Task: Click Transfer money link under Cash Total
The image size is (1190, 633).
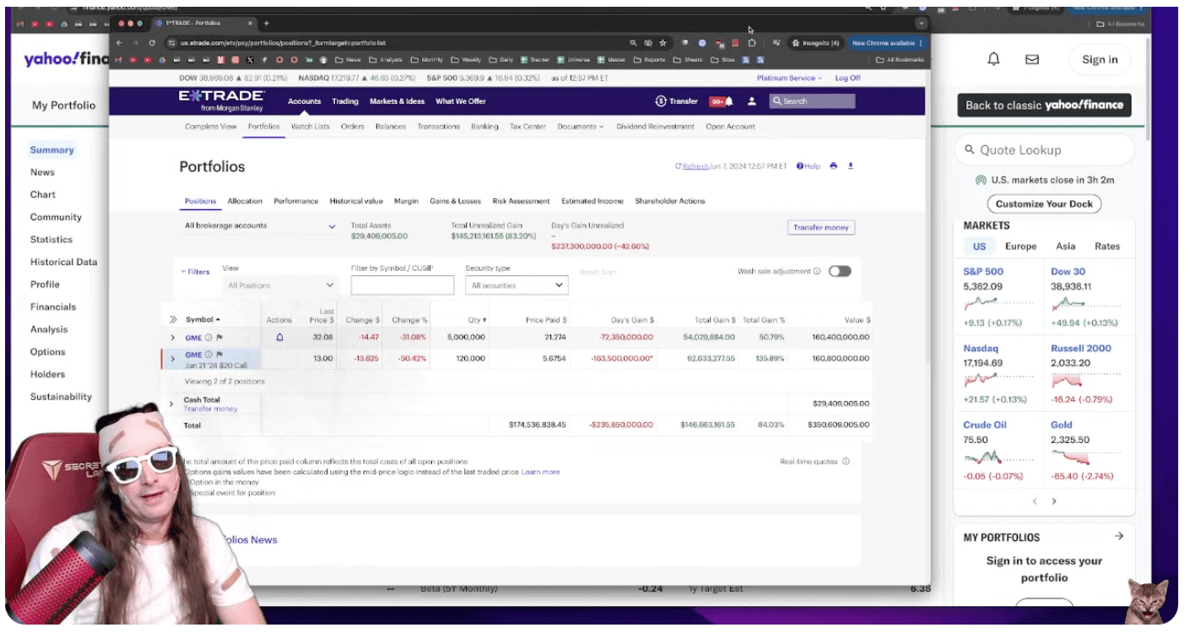Action: (210, 409)
